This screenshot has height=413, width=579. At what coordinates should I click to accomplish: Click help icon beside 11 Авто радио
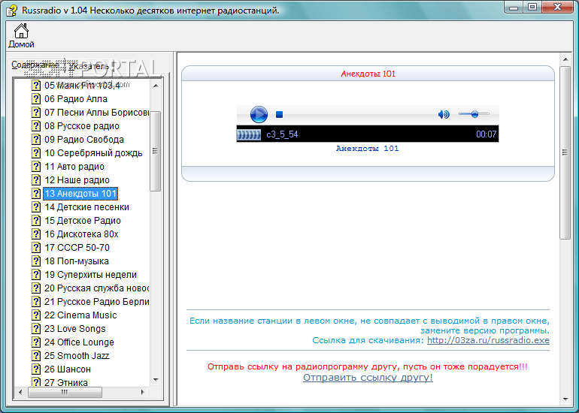point(36,167)
